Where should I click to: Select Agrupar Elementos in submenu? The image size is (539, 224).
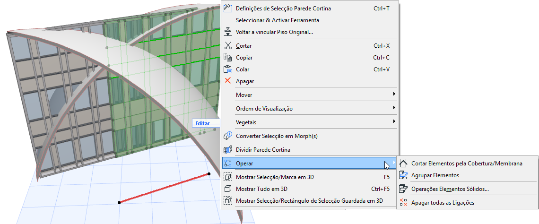click(x=467, y=175)
